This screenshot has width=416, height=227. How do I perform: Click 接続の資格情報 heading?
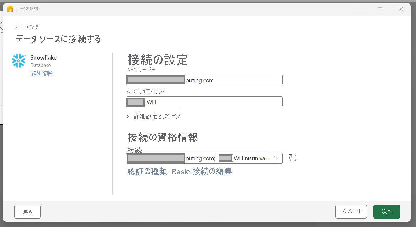pos(163,137)
